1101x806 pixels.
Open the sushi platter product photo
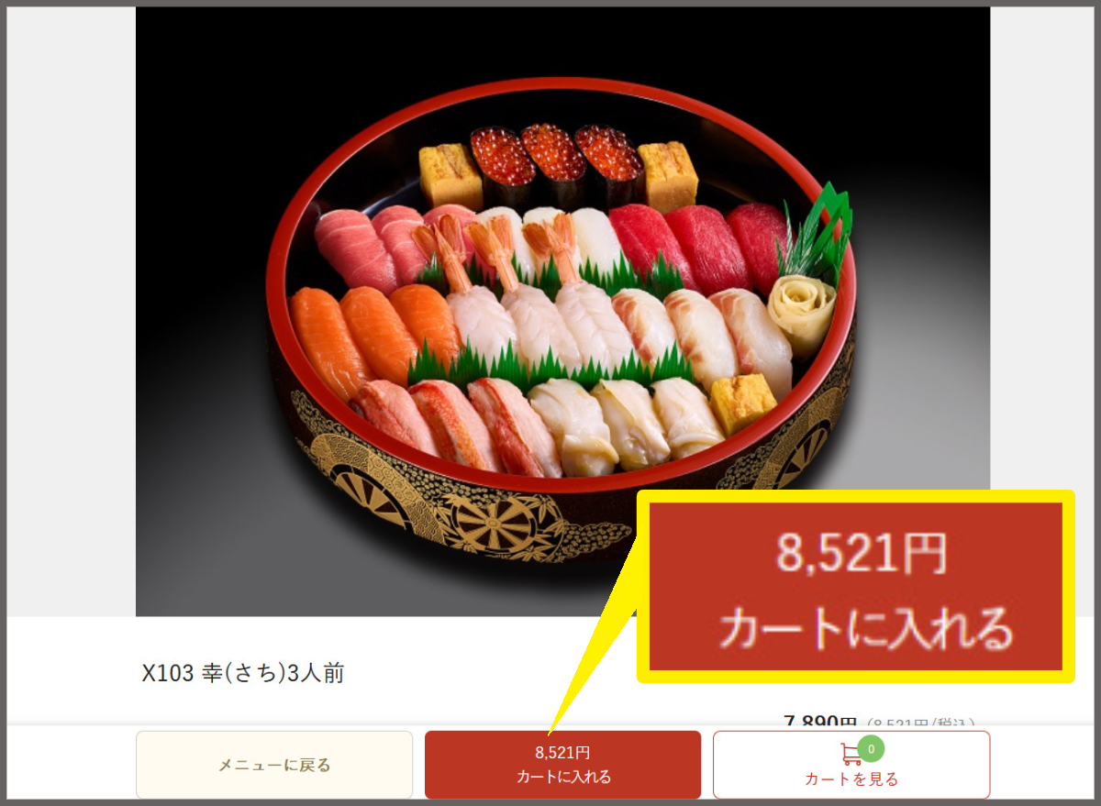click(562, 312)
